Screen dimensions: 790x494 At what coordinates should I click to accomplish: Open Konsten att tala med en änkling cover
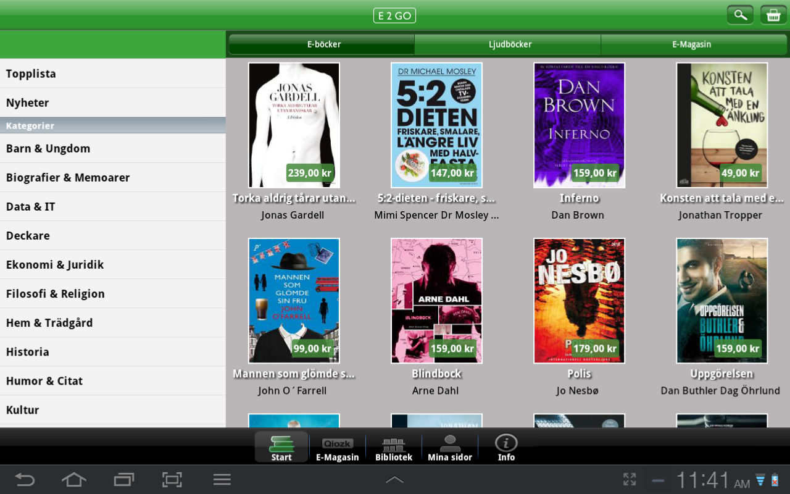(x=721, y=125)
